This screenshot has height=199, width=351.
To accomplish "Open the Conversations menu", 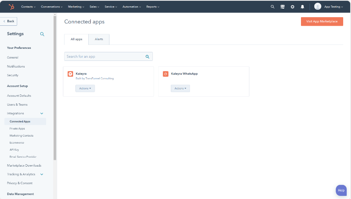I will click(52, 7).
